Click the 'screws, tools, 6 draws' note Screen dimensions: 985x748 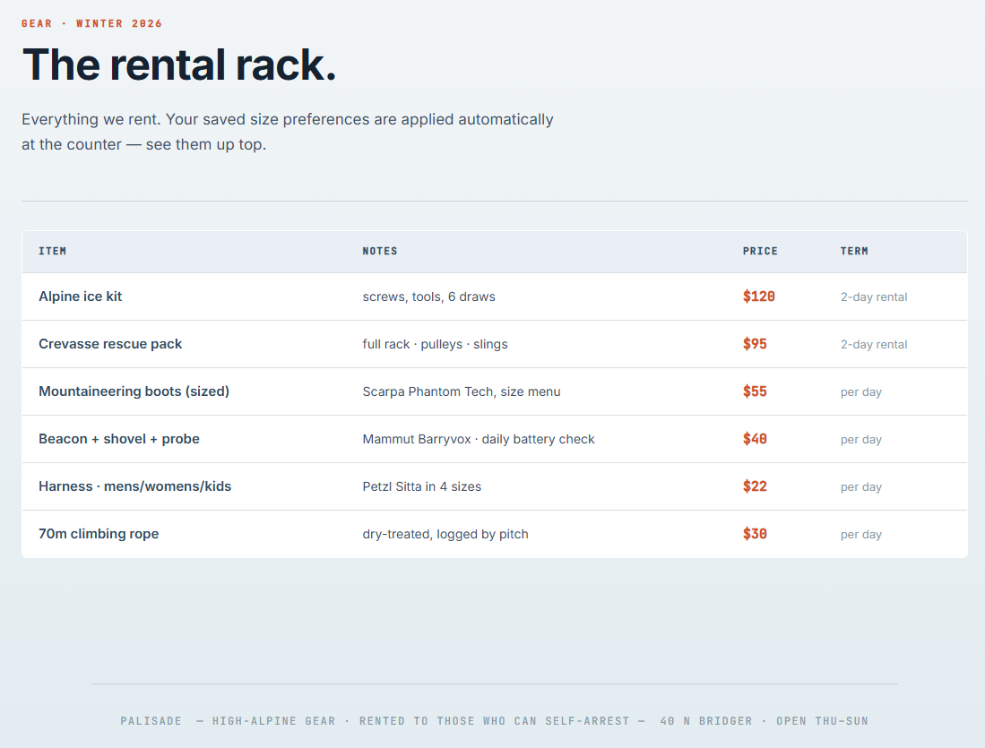click(x=429, y=297)
